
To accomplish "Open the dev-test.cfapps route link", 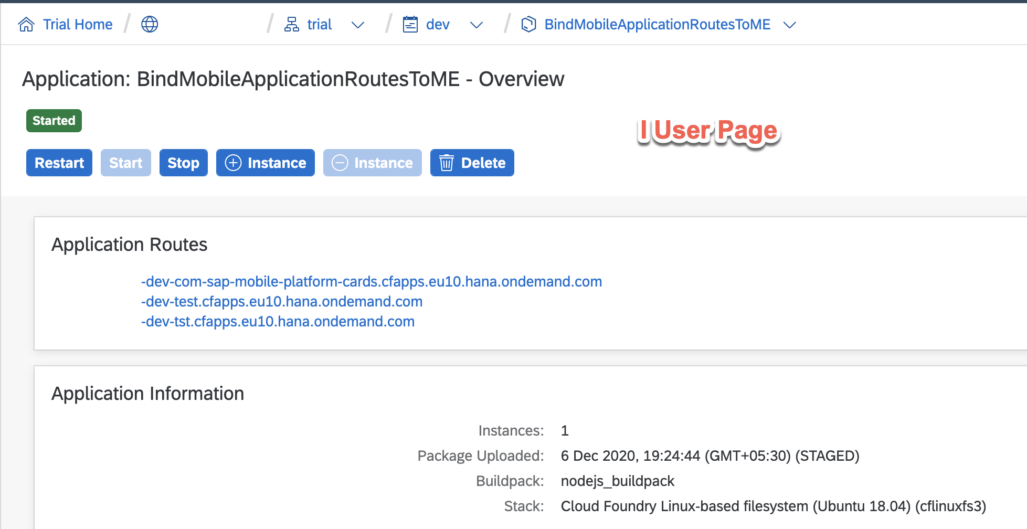I will point(283,302).
